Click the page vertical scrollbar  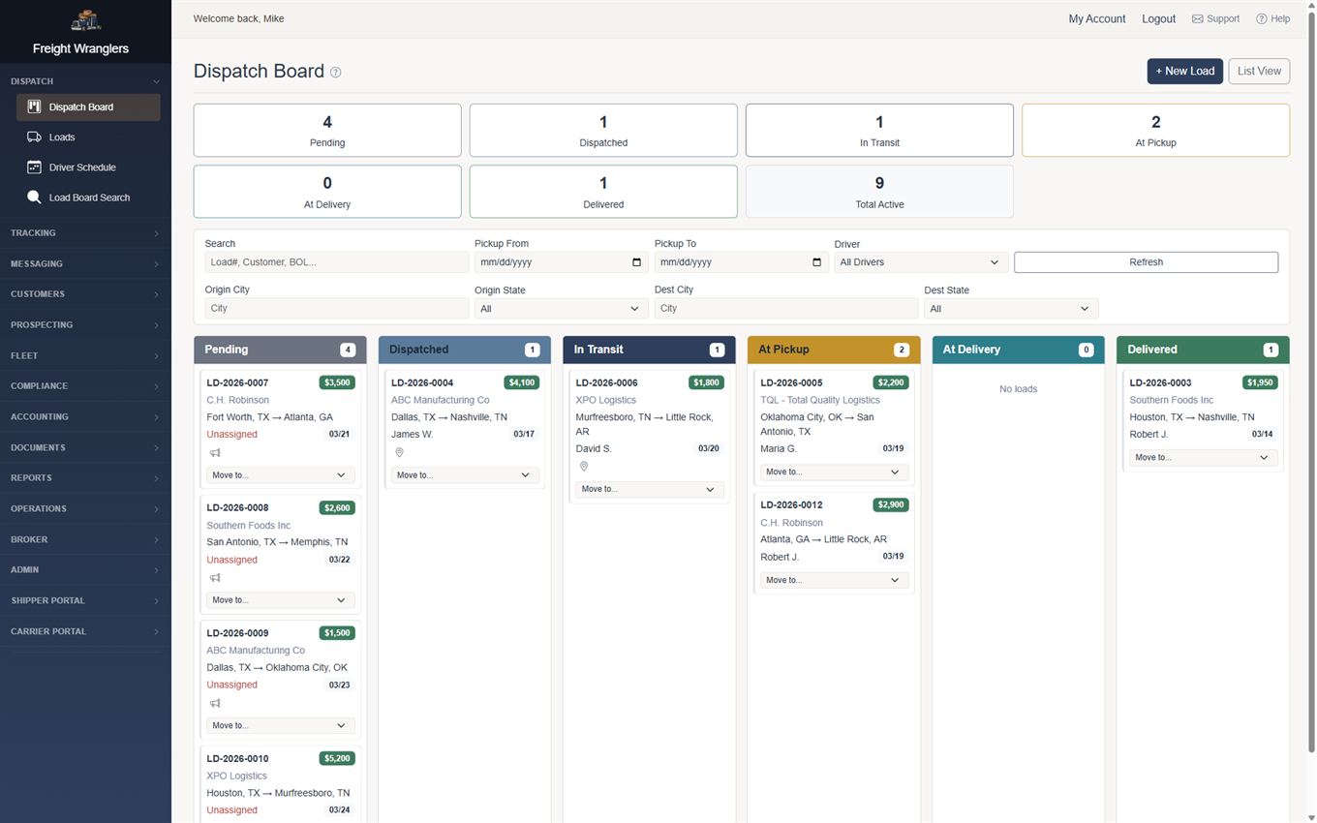pyautogui.click(x=1311, y=382)
